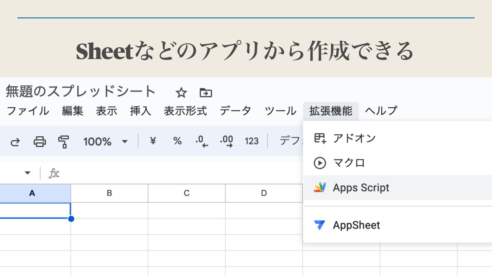Open the 編集 menu
Viewport: 492px width, 276px height.
click(x=73, y=111)
